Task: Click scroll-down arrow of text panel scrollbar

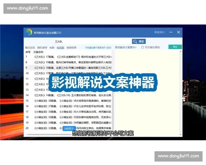Action: (x=180, y=134)
